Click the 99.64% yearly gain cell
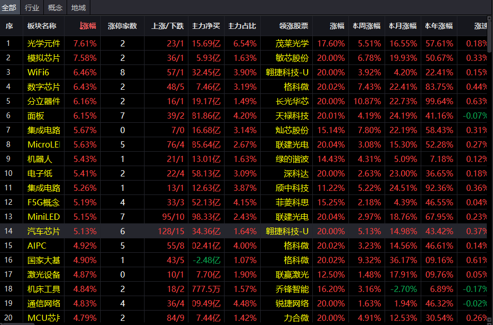Screen dimensions: 493x325 click(x=439, y=101)
